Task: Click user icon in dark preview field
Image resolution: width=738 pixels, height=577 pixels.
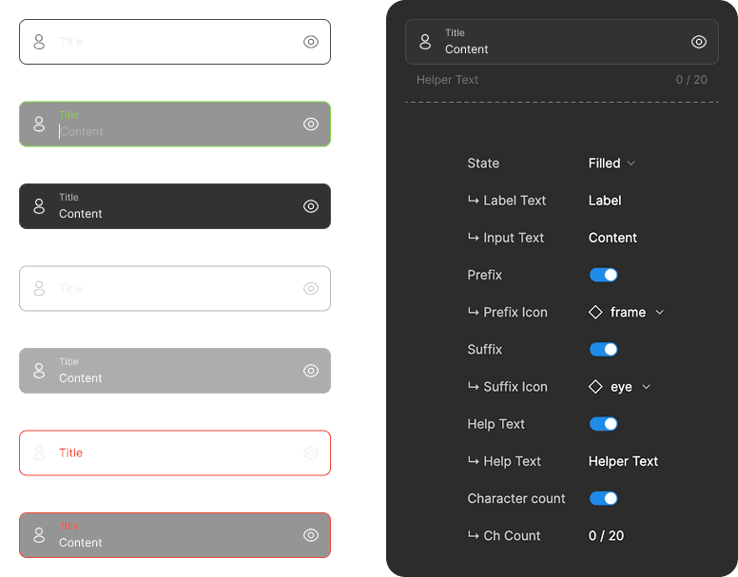Action: click(425, 42)
